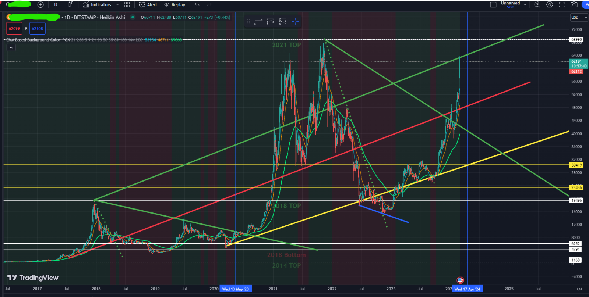This screenshot has height=297, width=589.
Task: Open the Indicators panel
Action: click(x=97, y=5)
